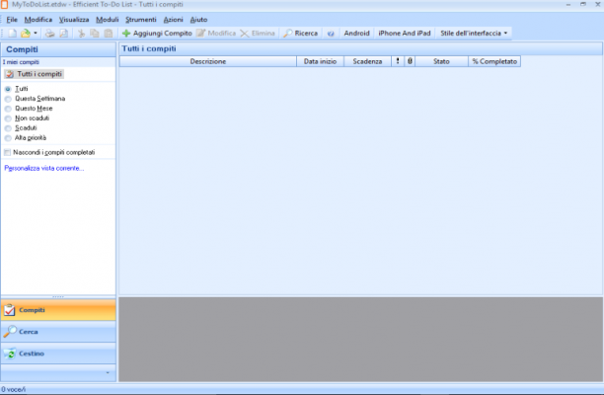Click the Open folder toolbar icon

tap(26, 34)
